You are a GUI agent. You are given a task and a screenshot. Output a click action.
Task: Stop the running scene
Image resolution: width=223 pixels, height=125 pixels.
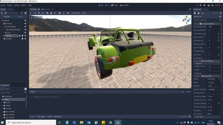[205, 5]
